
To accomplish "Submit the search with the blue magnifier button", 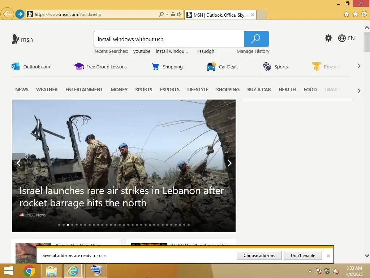I will click(x=256, y=39).
